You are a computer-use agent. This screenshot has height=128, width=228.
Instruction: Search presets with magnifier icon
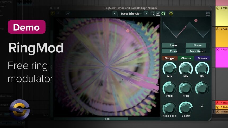coord(152,13)
